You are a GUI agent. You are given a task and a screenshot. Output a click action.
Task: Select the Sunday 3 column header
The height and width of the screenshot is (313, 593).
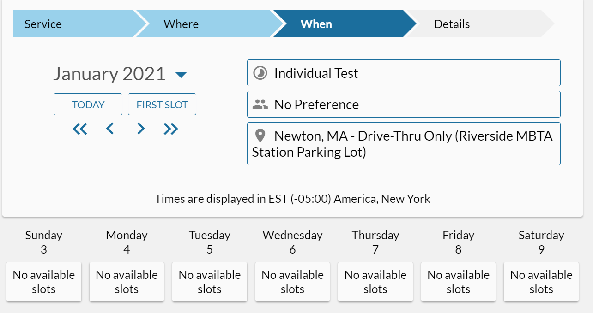pos(44,242)
